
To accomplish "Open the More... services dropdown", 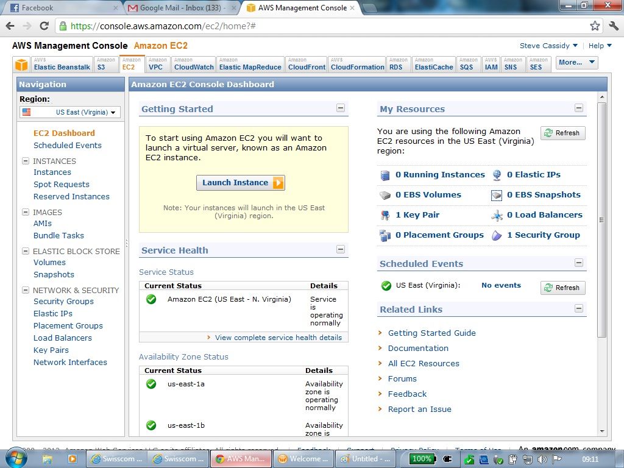I will click(x=576, y=63).
